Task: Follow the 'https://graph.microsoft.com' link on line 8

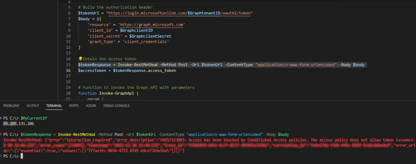Action: pyautogui.click(x=152, y=25)
